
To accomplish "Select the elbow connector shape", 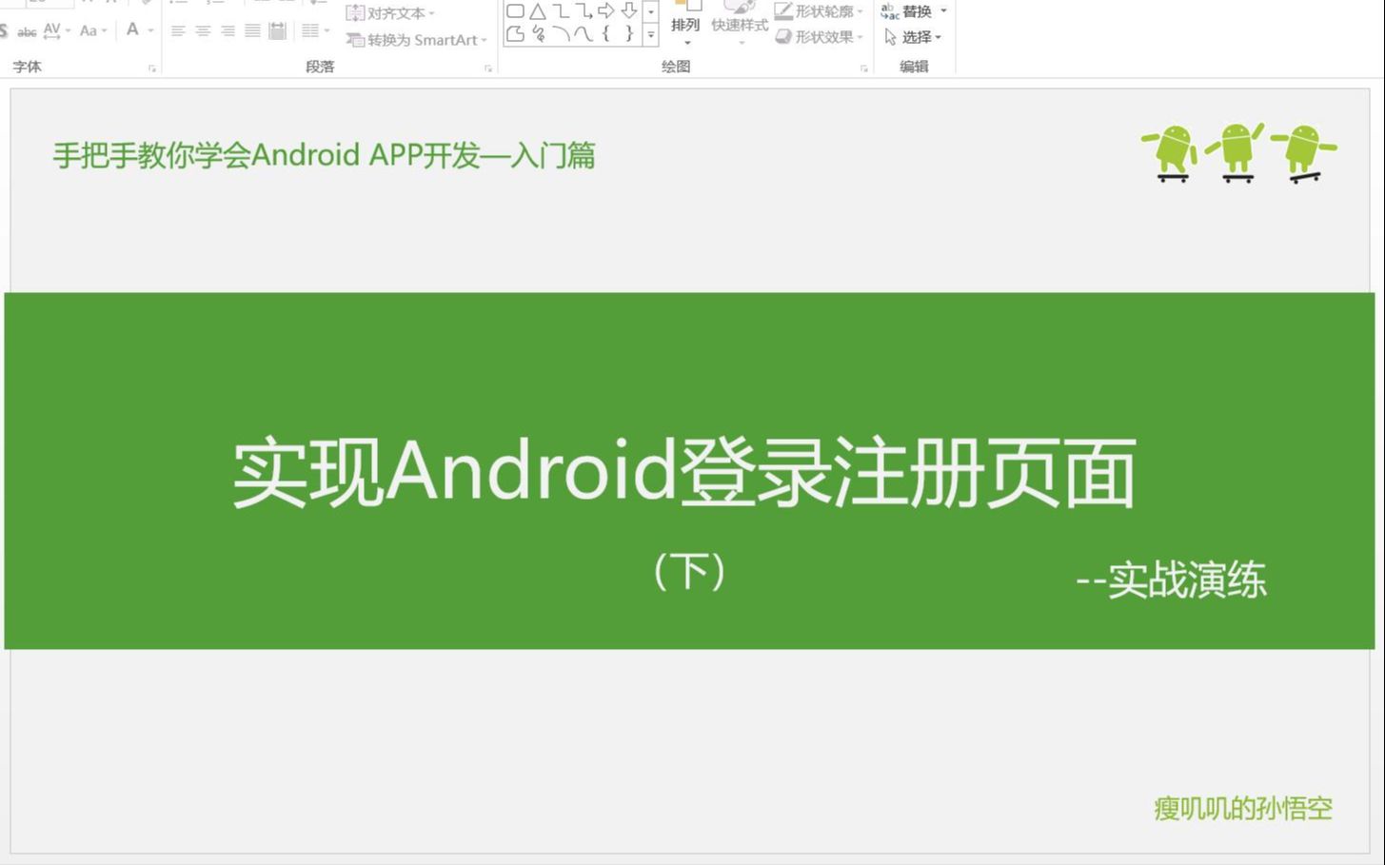I will coord(561,11).
